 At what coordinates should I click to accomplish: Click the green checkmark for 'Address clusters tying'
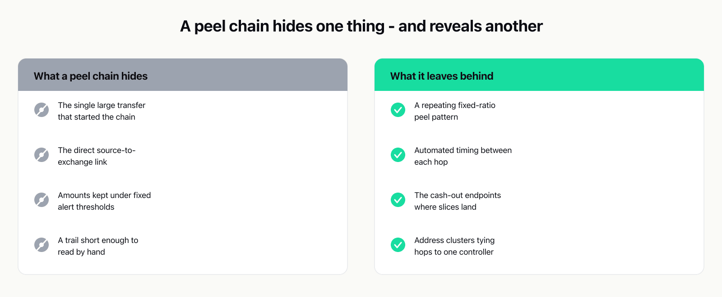click(398, 245)
